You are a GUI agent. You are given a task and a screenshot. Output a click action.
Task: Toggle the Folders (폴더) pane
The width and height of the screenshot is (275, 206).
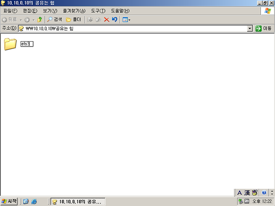pyautogui.click(x=73, y=19)
